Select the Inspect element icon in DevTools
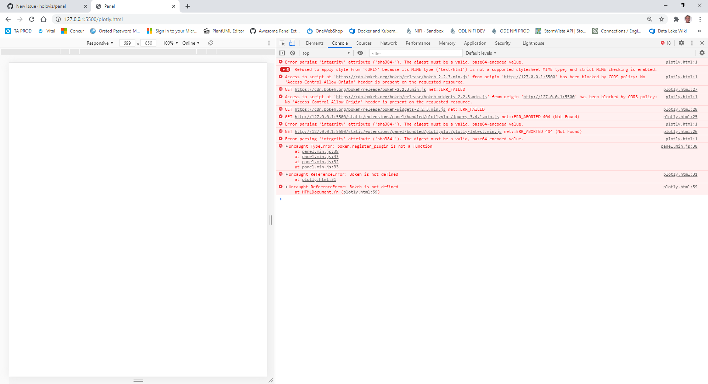Image resolution: width=708 pixels, height=384 pixels. tap(282, 43)
